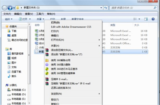The width and height of the screenshot is (160, 105).
Task: Select the 3月 Excel file icon
Action: point(37,39)
